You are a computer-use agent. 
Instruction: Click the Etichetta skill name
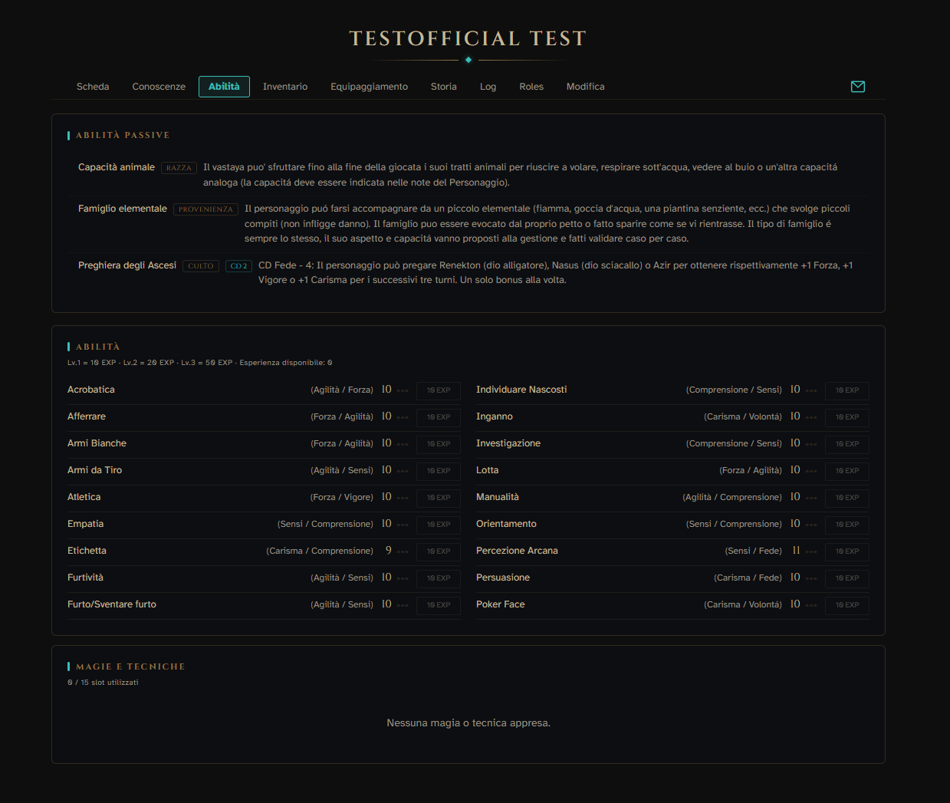[87, 551]
